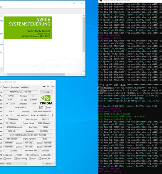The height and width of the screenshot is (174, 162).
Task: Click the 3584 Unified shaders field
Action: 13,119
